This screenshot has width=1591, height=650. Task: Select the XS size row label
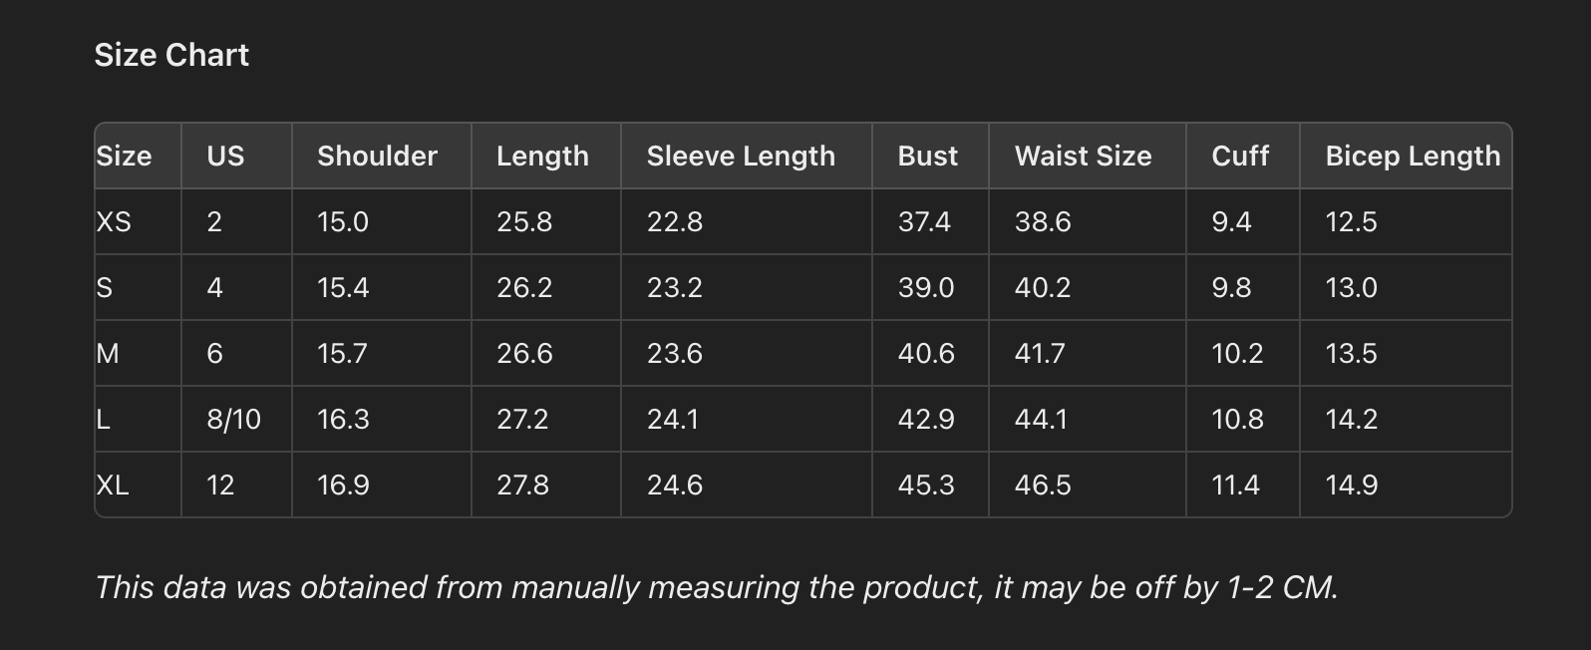tap(114, 221)
